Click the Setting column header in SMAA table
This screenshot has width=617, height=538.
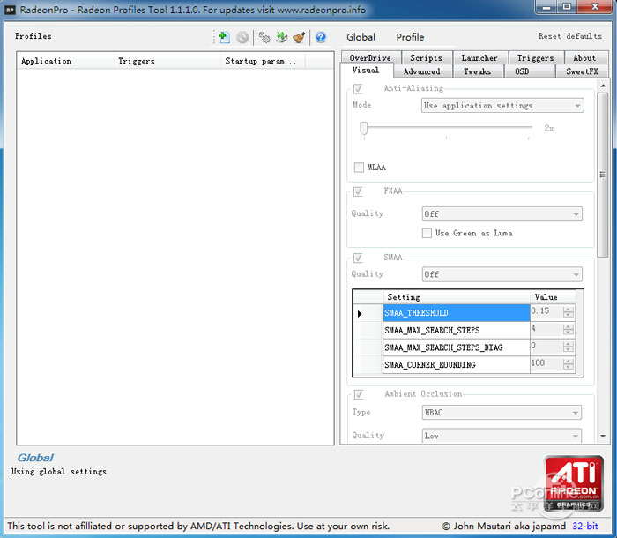point(457,297)
